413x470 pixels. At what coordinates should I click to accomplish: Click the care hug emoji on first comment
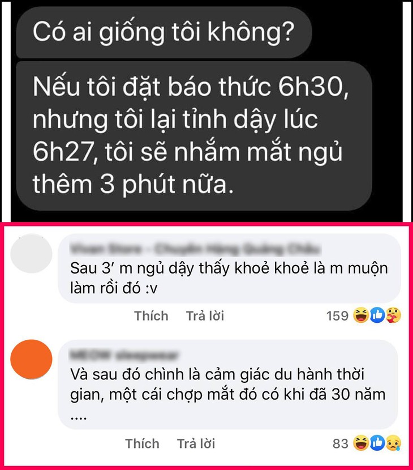tap(393, 315)
